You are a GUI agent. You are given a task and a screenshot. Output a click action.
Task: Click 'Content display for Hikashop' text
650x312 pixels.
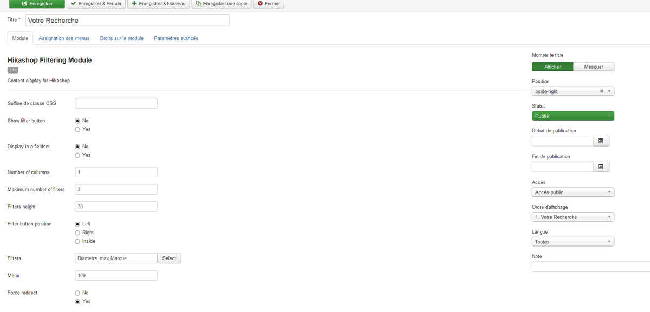(38, 81)
